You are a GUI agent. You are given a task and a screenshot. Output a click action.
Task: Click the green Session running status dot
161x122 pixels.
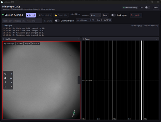pyautogui.click(x=3, y=15)
